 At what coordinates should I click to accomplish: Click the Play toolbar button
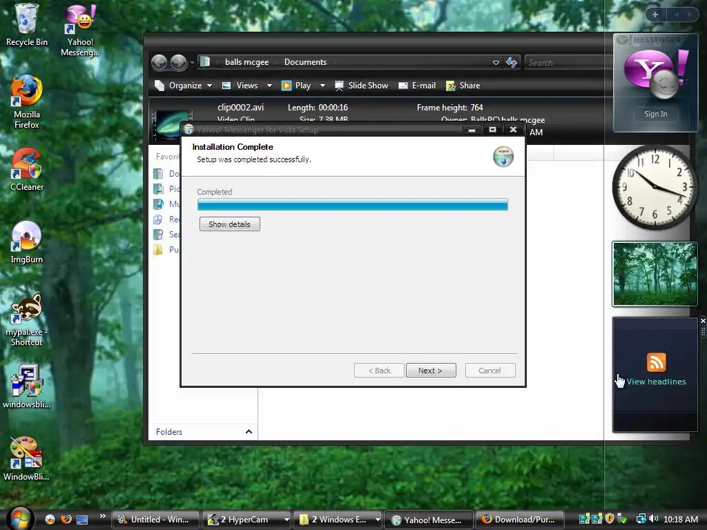pyautogui.click(x=296, y=86)
